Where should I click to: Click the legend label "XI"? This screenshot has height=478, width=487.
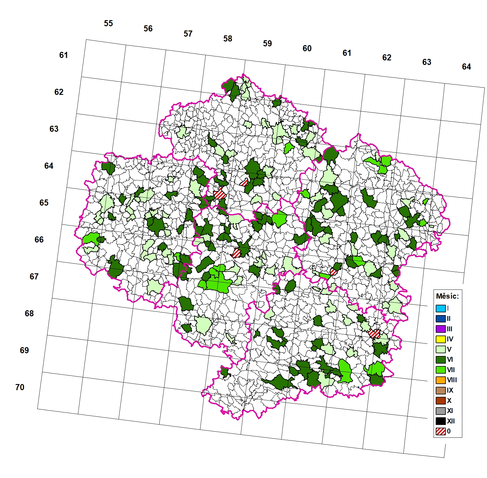pos(450,411)
